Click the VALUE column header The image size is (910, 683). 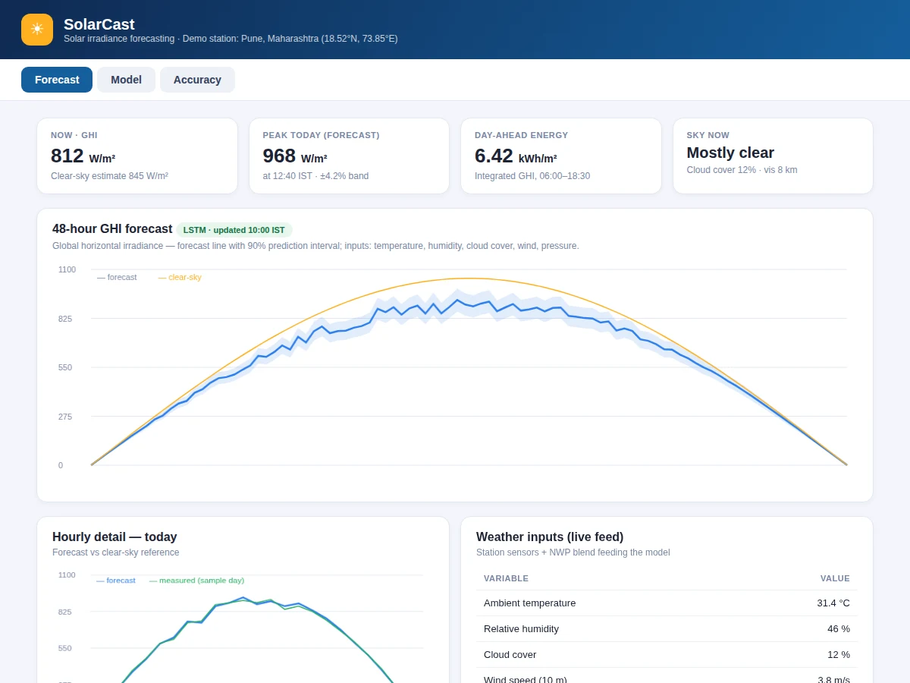[835, 578]
